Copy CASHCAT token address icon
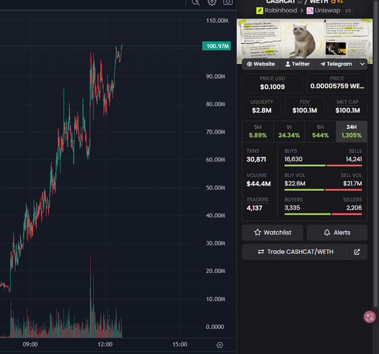 (x=300, y=1)
